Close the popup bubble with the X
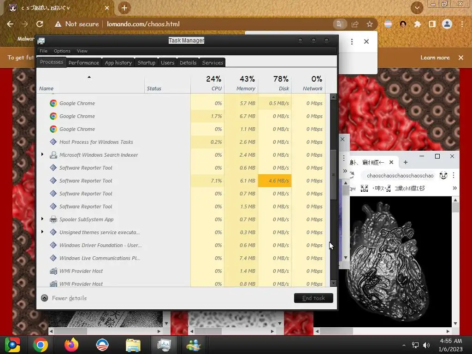The width and height of the screenshot is (472, 354). coord(366,41)
